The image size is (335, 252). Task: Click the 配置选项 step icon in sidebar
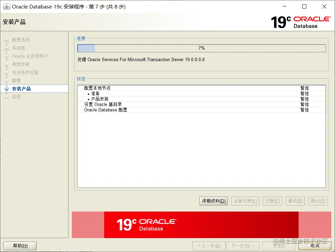tap(7, 40)
